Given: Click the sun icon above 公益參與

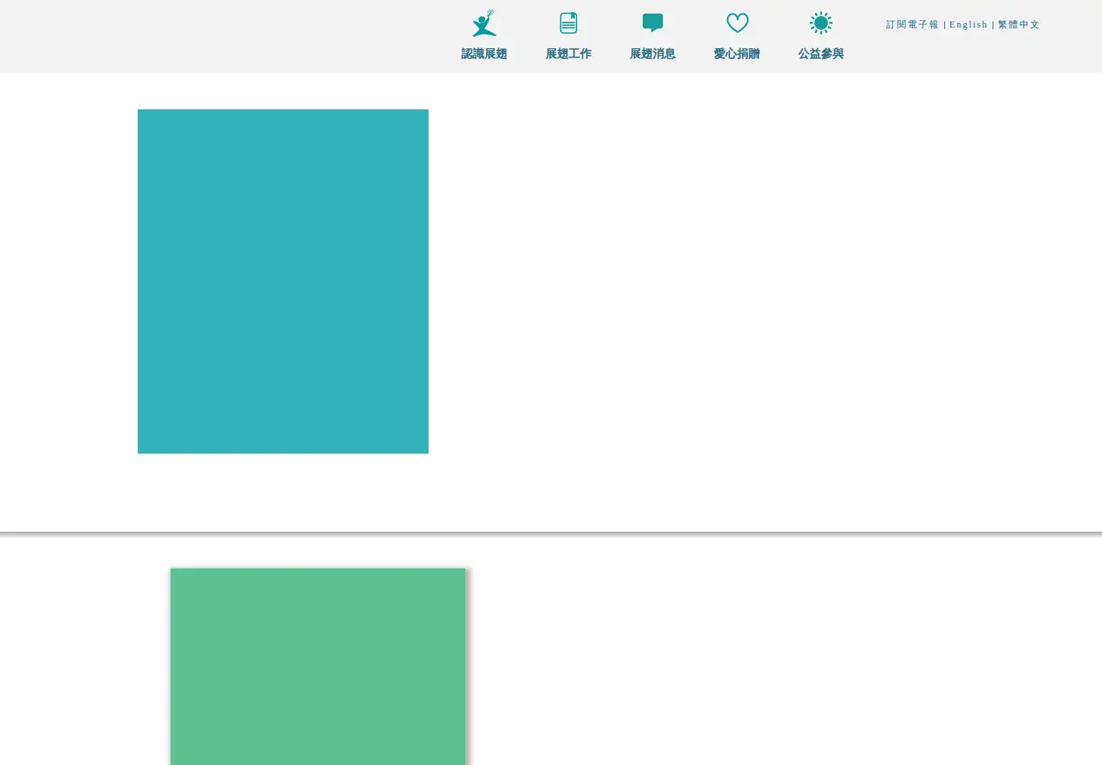Looking at the screenshot, I should pos(821,23).
